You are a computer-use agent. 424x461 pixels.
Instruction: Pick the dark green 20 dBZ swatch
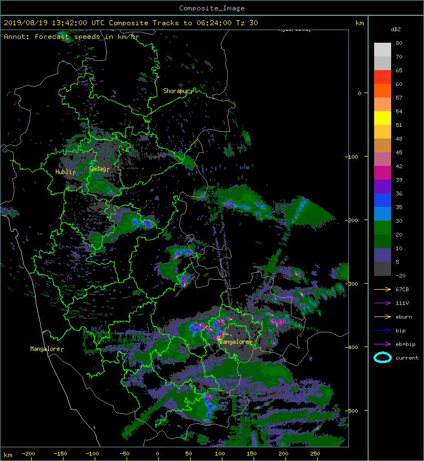pyautogui.click(x=382, y=241)
